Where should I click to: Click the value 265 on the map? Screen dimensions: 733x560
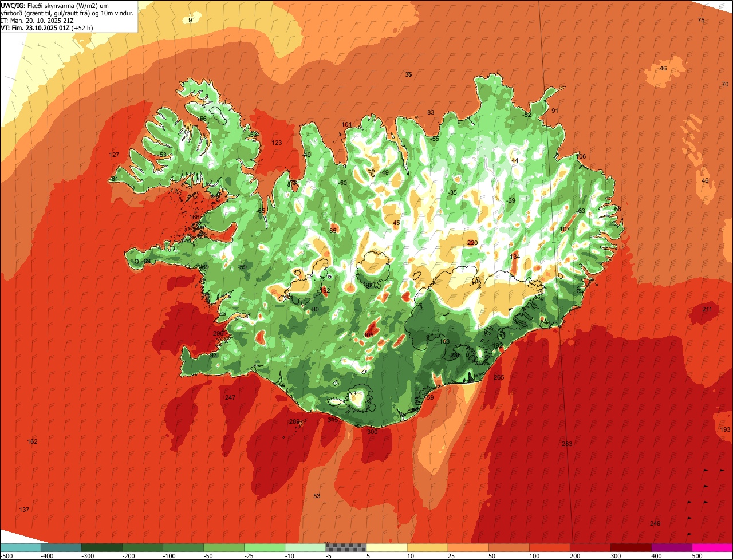(499, 377)
